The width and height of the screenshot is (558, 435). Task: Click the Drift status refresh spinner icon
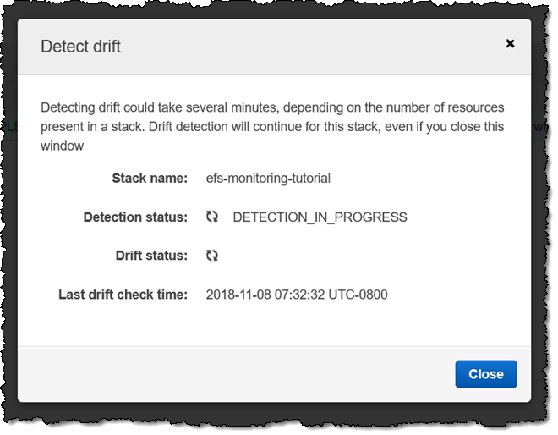[x=212, y=256]
